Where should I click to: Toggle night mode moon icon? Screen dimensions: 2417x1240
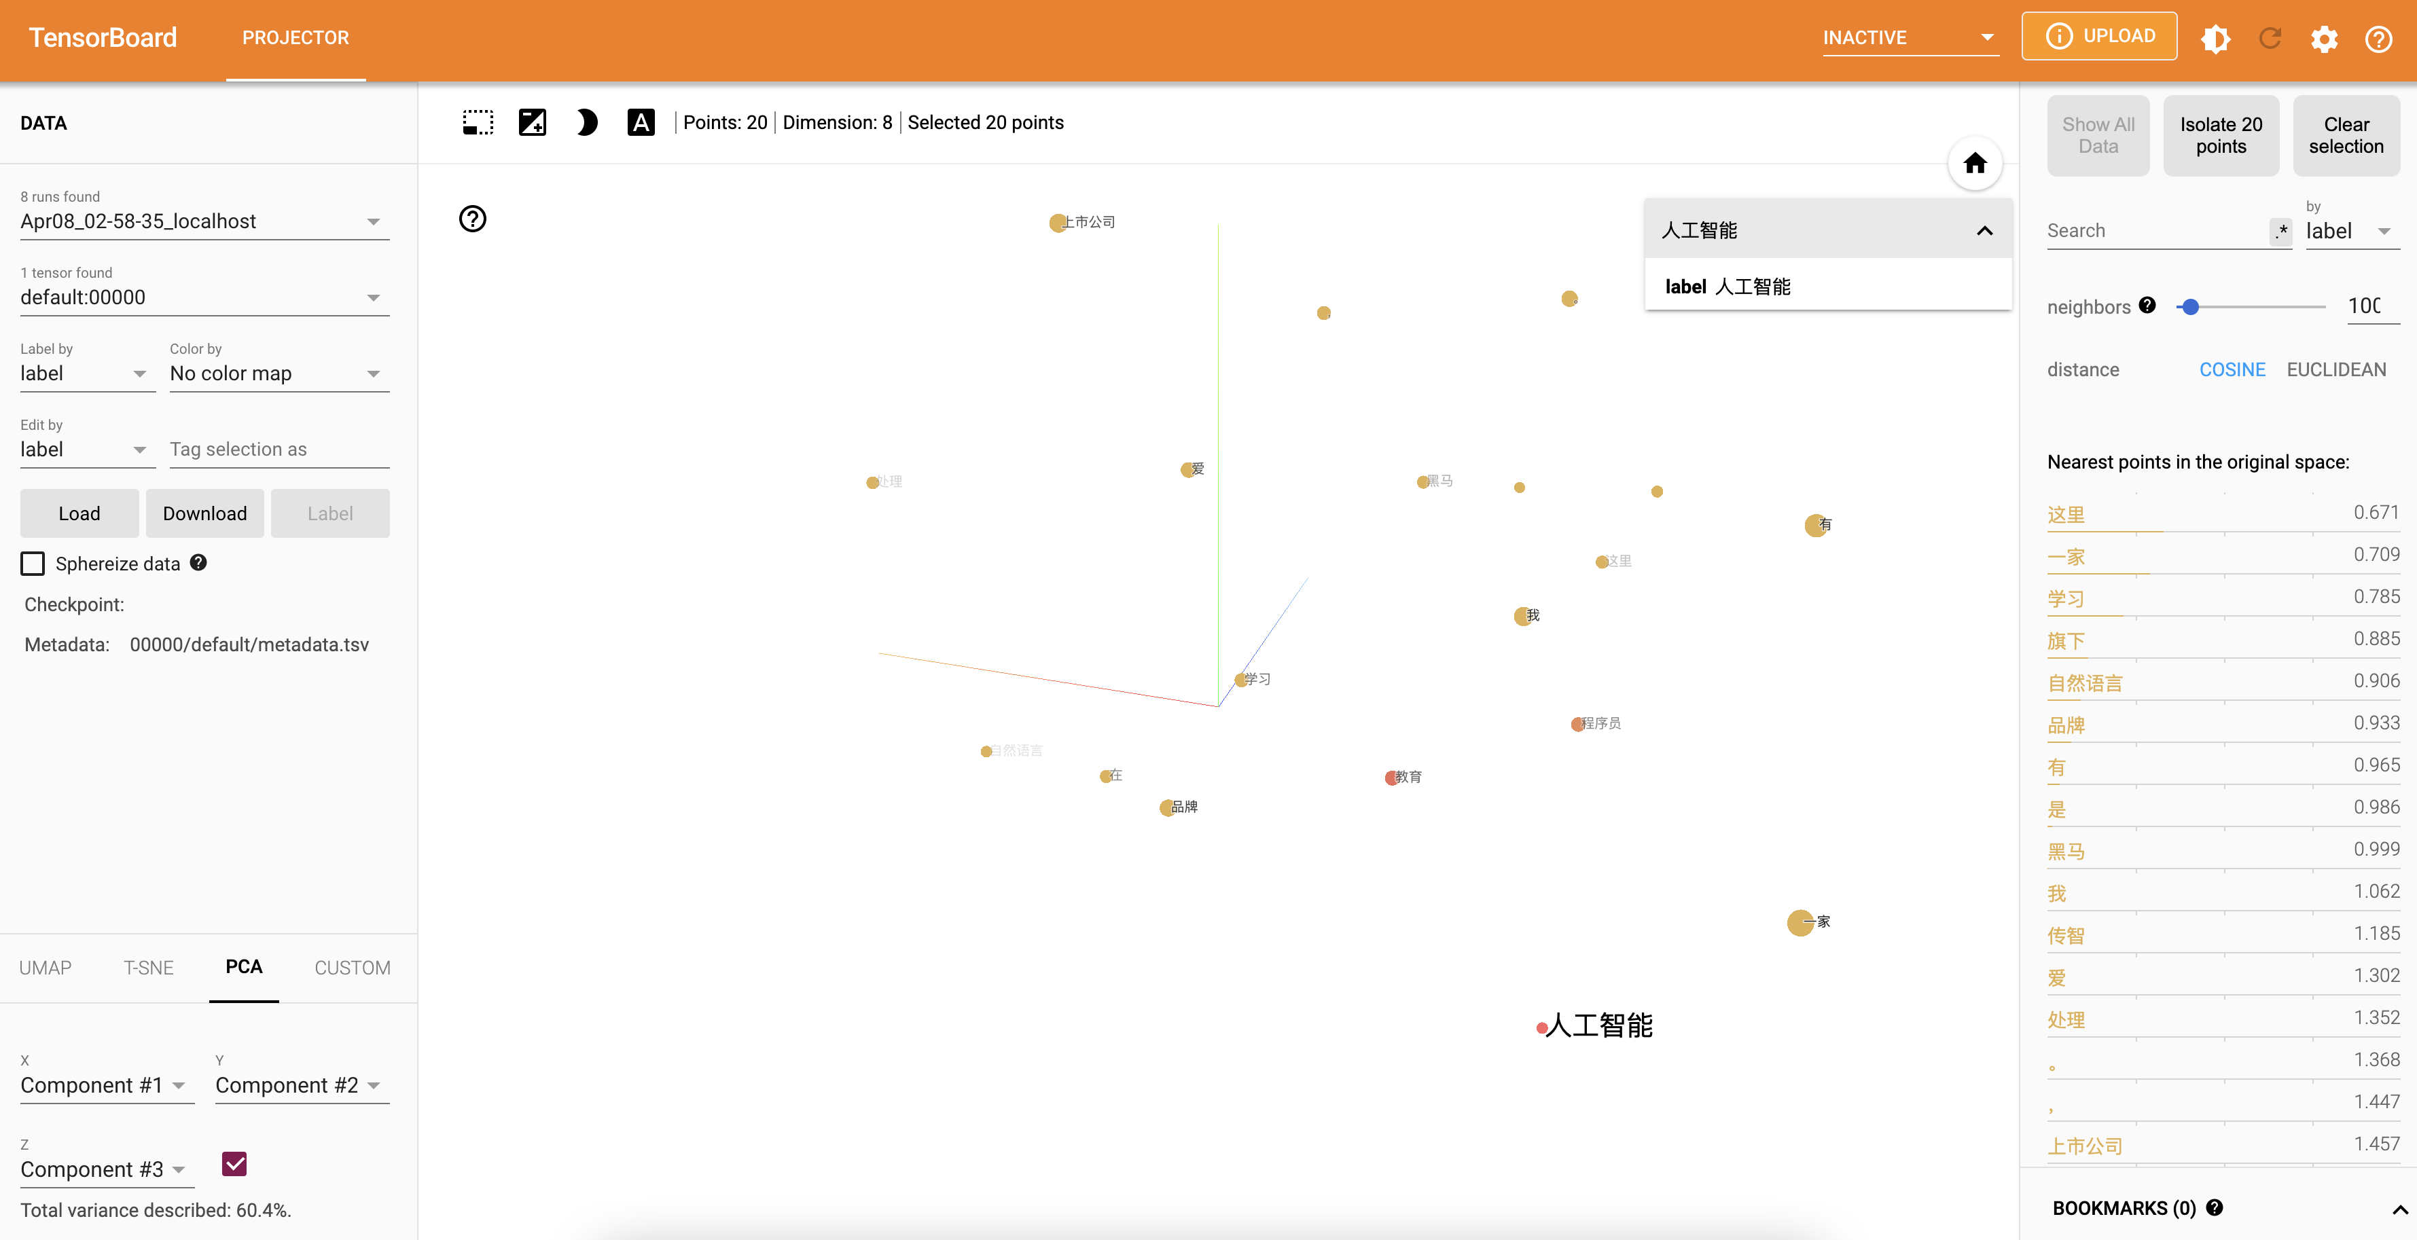(x=586, y=123)
